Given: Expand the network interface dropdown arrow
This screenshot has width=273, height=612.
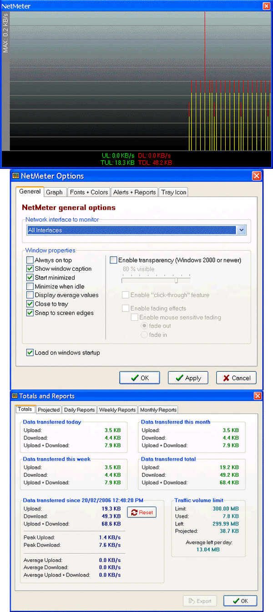Looking at the screenshot, I should pyautogui.click(x=242, y=230).
